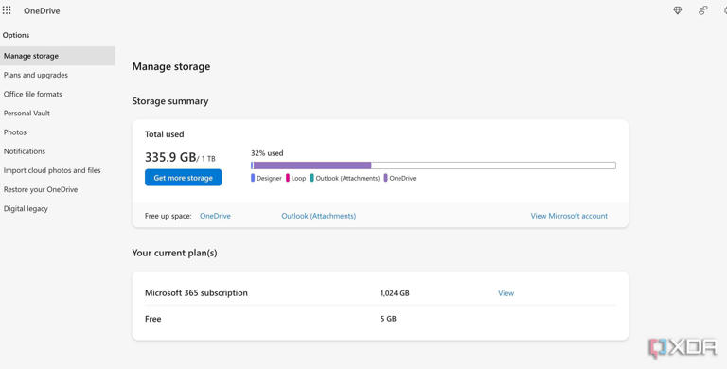Open Digital legacy option
This screenshot has width=727, height=369.
[26, 208]
